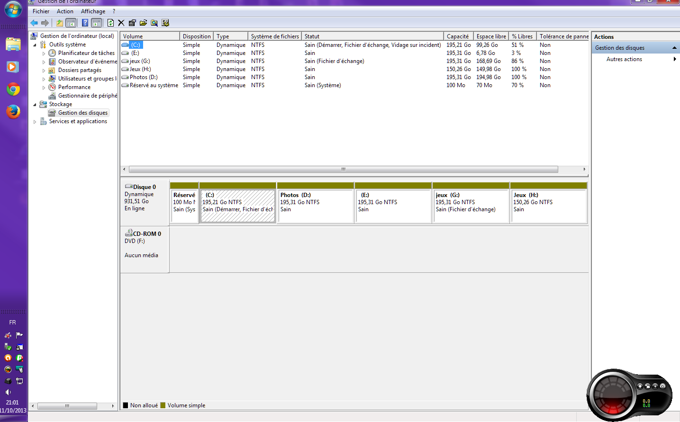Click the open folder toolbar icon

point(143,23)
